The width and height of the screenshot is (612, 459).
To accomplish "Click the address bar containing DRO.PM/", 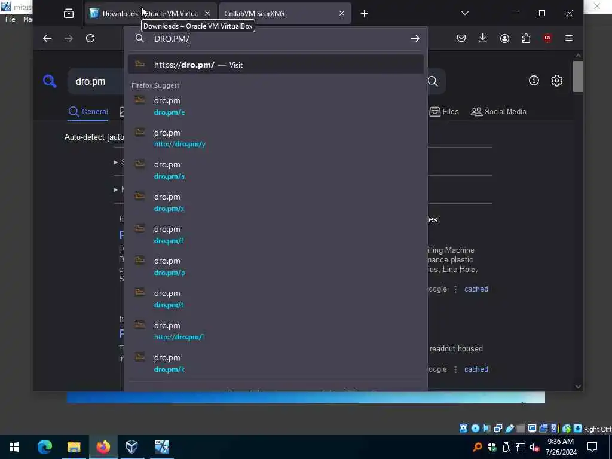I will pyautogui.click(x=276, y=39).
